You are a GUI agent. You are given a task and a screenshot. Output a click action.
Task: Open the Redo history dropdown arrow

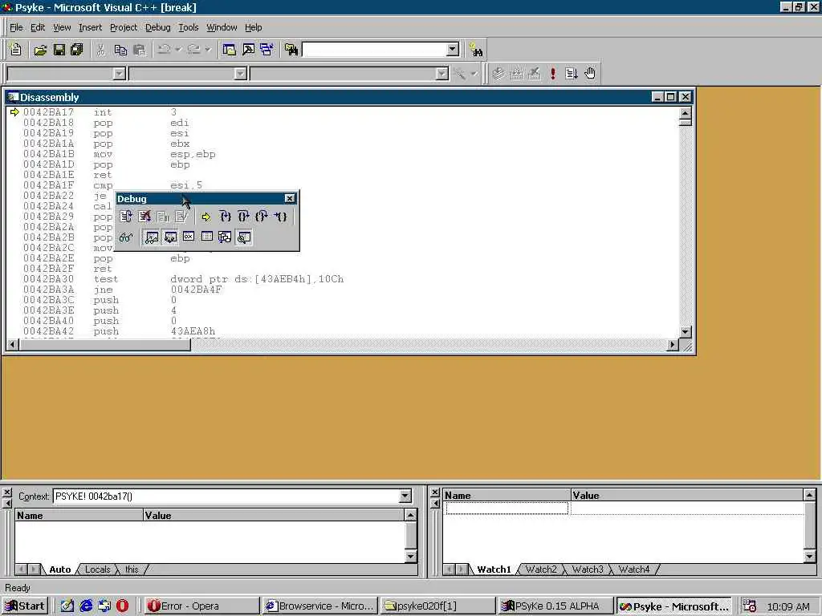click(208, 50)
